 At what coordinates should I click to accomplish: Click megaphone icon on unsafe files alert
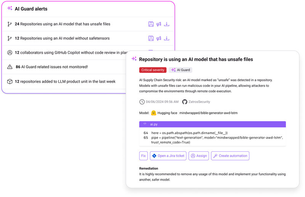coord(159,24)
